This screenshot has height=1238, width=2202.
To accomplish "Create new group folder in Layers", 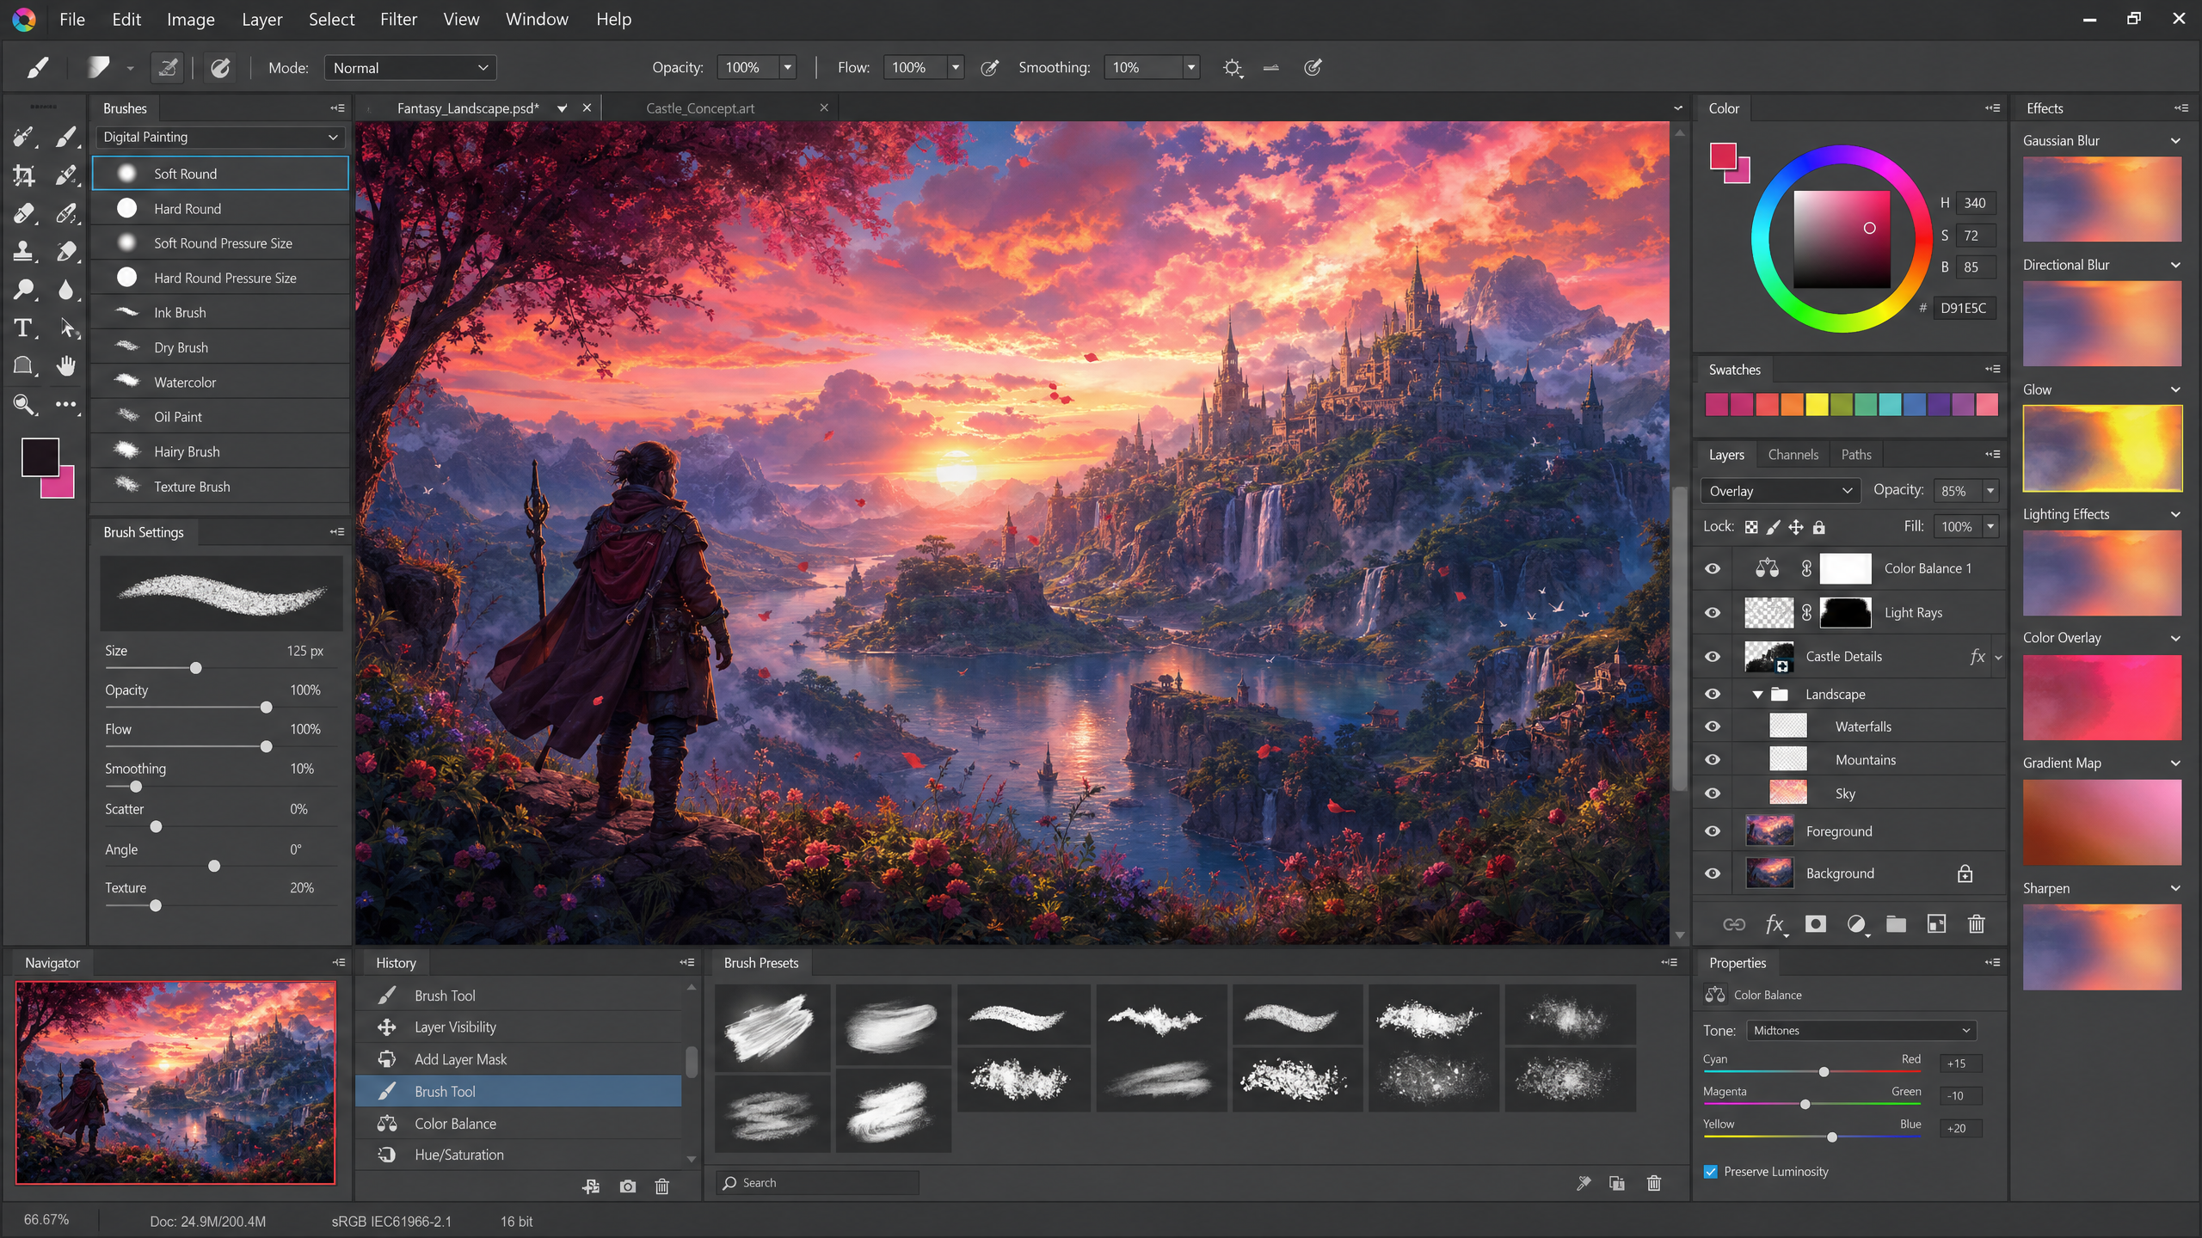I will 1896,924.
